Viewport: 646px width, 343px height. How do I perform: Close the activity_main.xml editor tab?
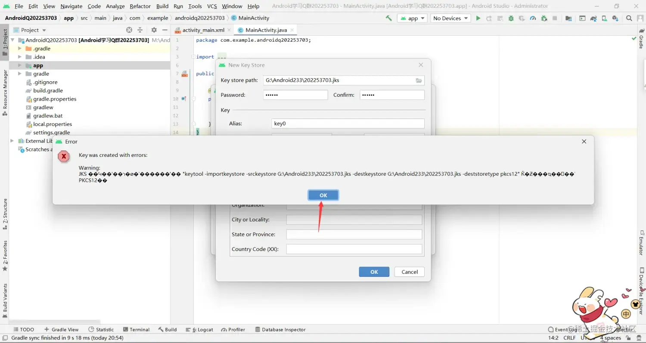pyautogui.click(x=229, y=30)
